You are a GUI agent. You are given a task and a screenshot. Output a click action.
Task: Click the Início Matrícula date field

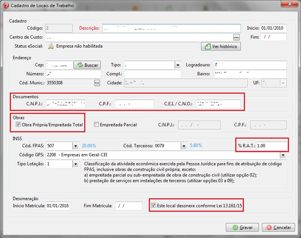tap(58, 206)
